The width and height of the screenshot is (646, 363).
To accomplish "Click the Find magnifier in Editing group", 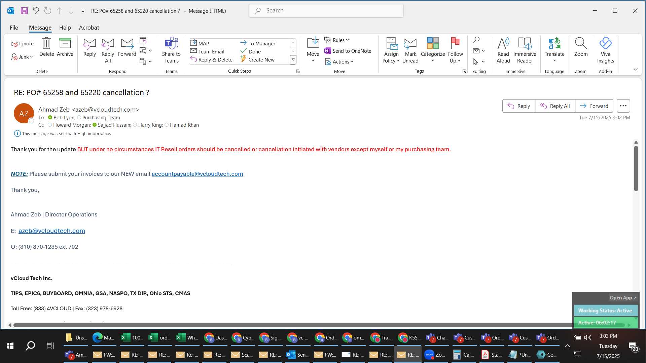I will coord(476,40).
